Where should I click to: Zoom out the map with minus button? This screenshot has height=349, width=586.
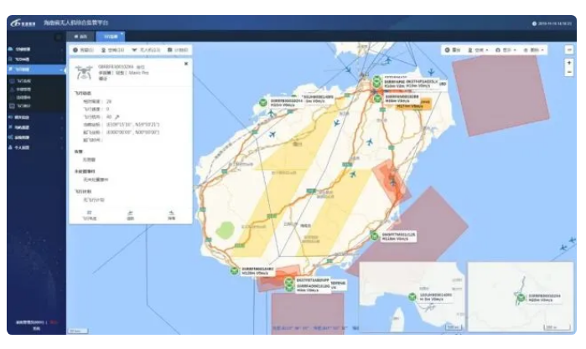(x=569, y=73)
